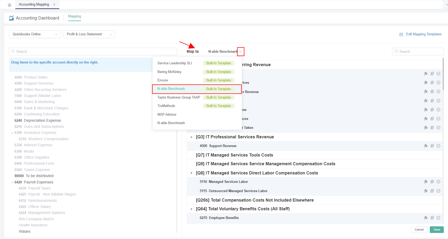Image resolution: width=448 pixels, height=239 pixels.
Task: Remove the Employee Benefits mapping with minus icon
Action: point(438,218)
